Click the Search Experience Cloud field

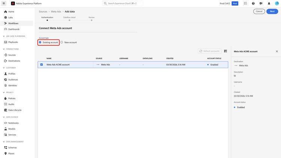tap(123, 3)
